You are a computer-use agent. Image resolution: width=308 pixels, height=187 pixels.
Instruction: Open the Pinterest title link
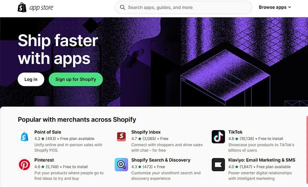click(x=44, y=160)
